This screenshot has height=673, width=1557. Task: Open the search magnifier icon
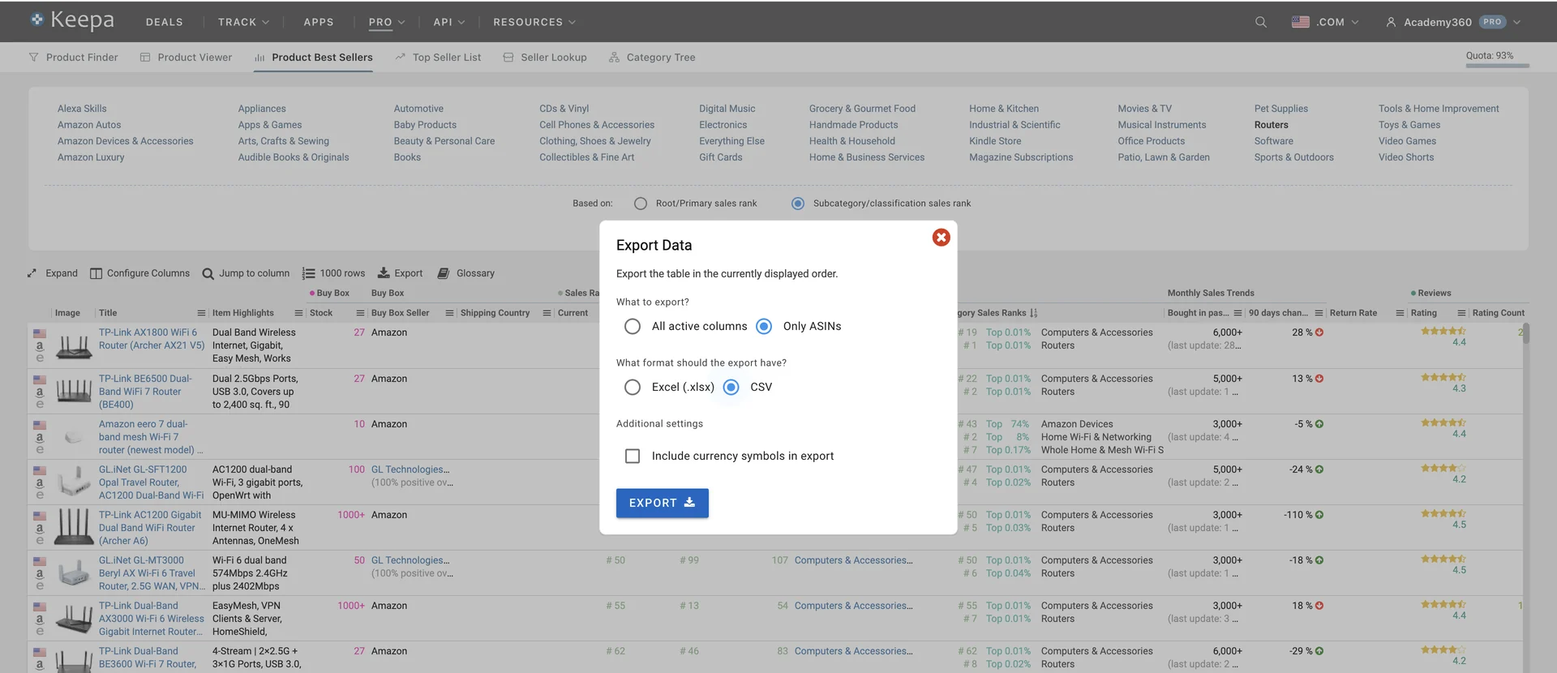click(1261, 22)
